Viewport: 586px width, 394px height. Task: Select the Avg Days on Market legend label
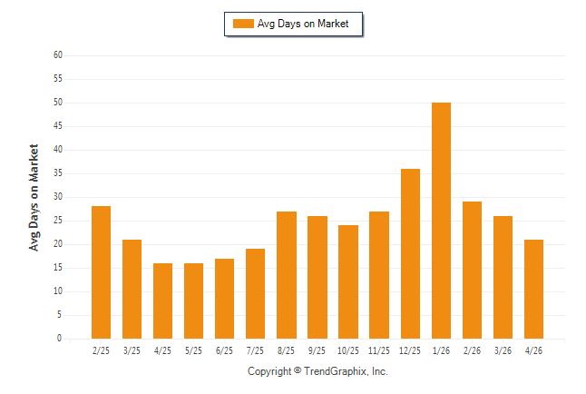[303, 24]
